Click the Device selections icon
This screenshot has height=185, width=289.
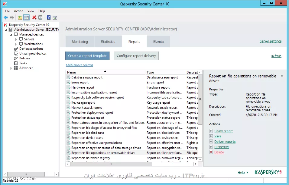click(16, 49)
